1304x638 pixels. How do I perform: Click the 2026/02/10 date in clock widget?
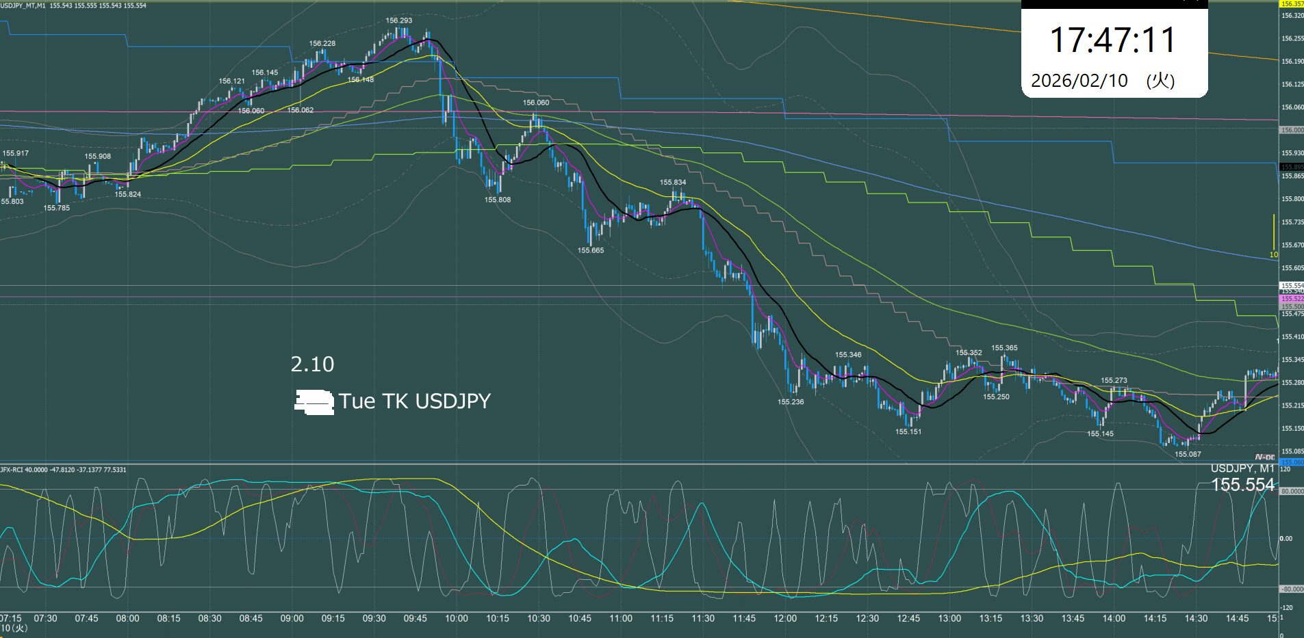pos(1079,81)
